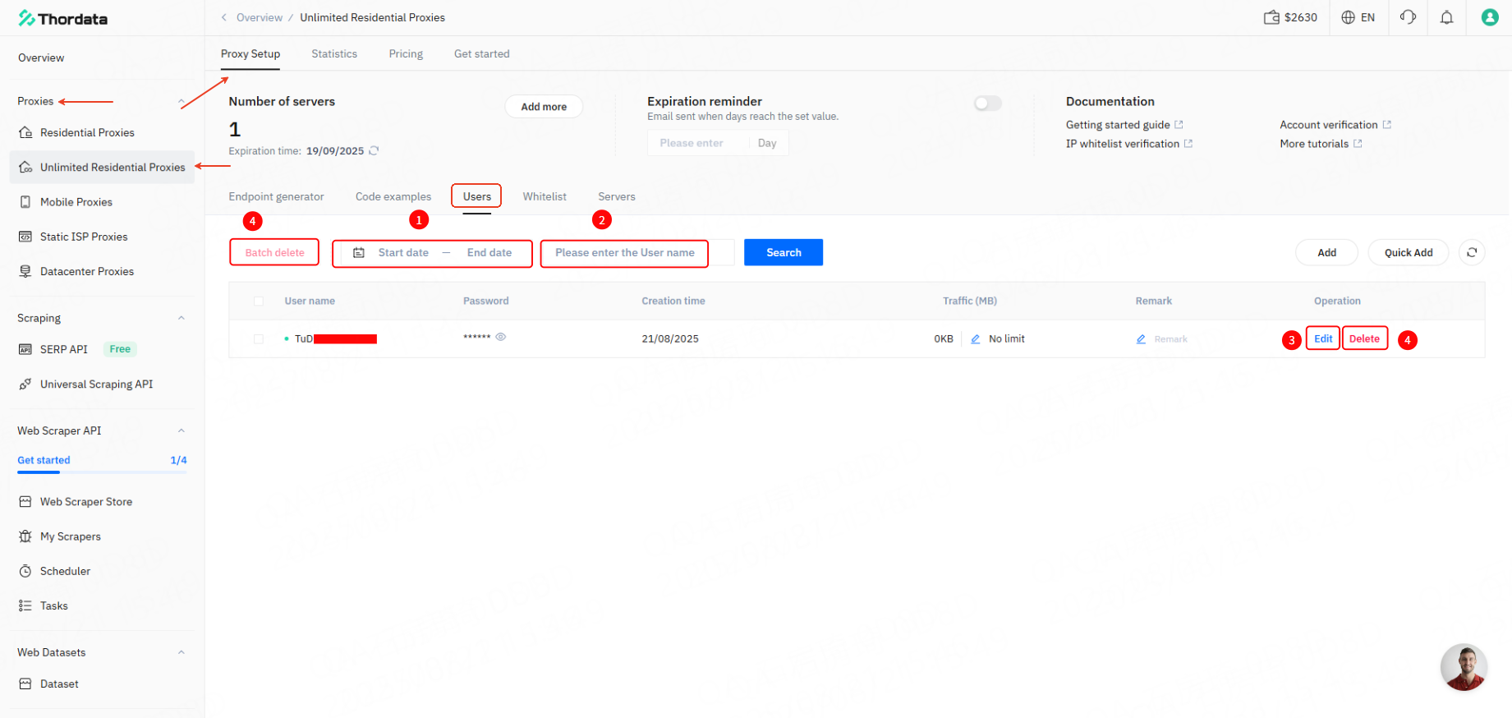Switch to the Statistics tab
This screenshot has height=718, width=1512.
(334, 53)
